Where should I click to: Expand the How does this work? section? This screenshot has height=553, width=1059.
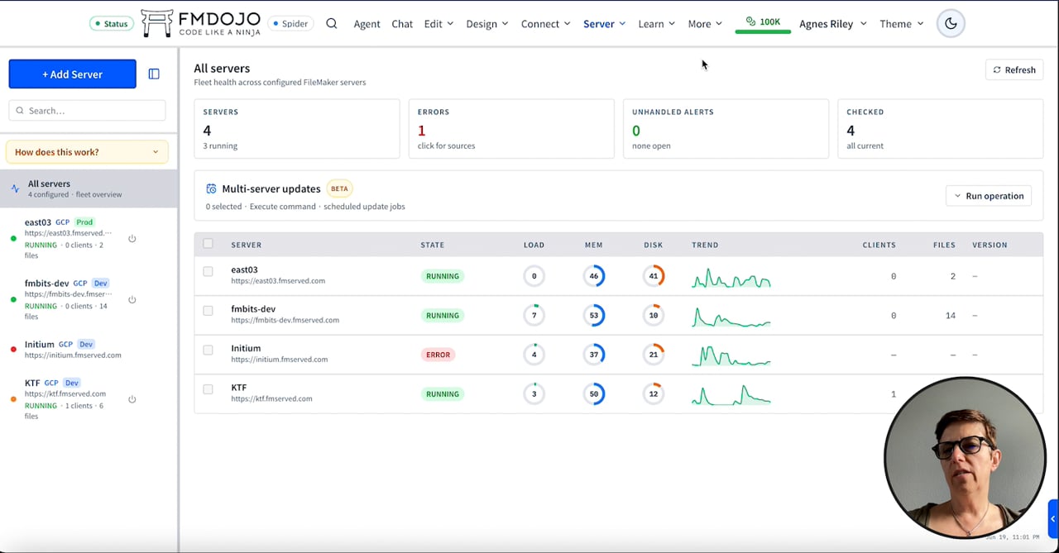(x=87, y=152)
